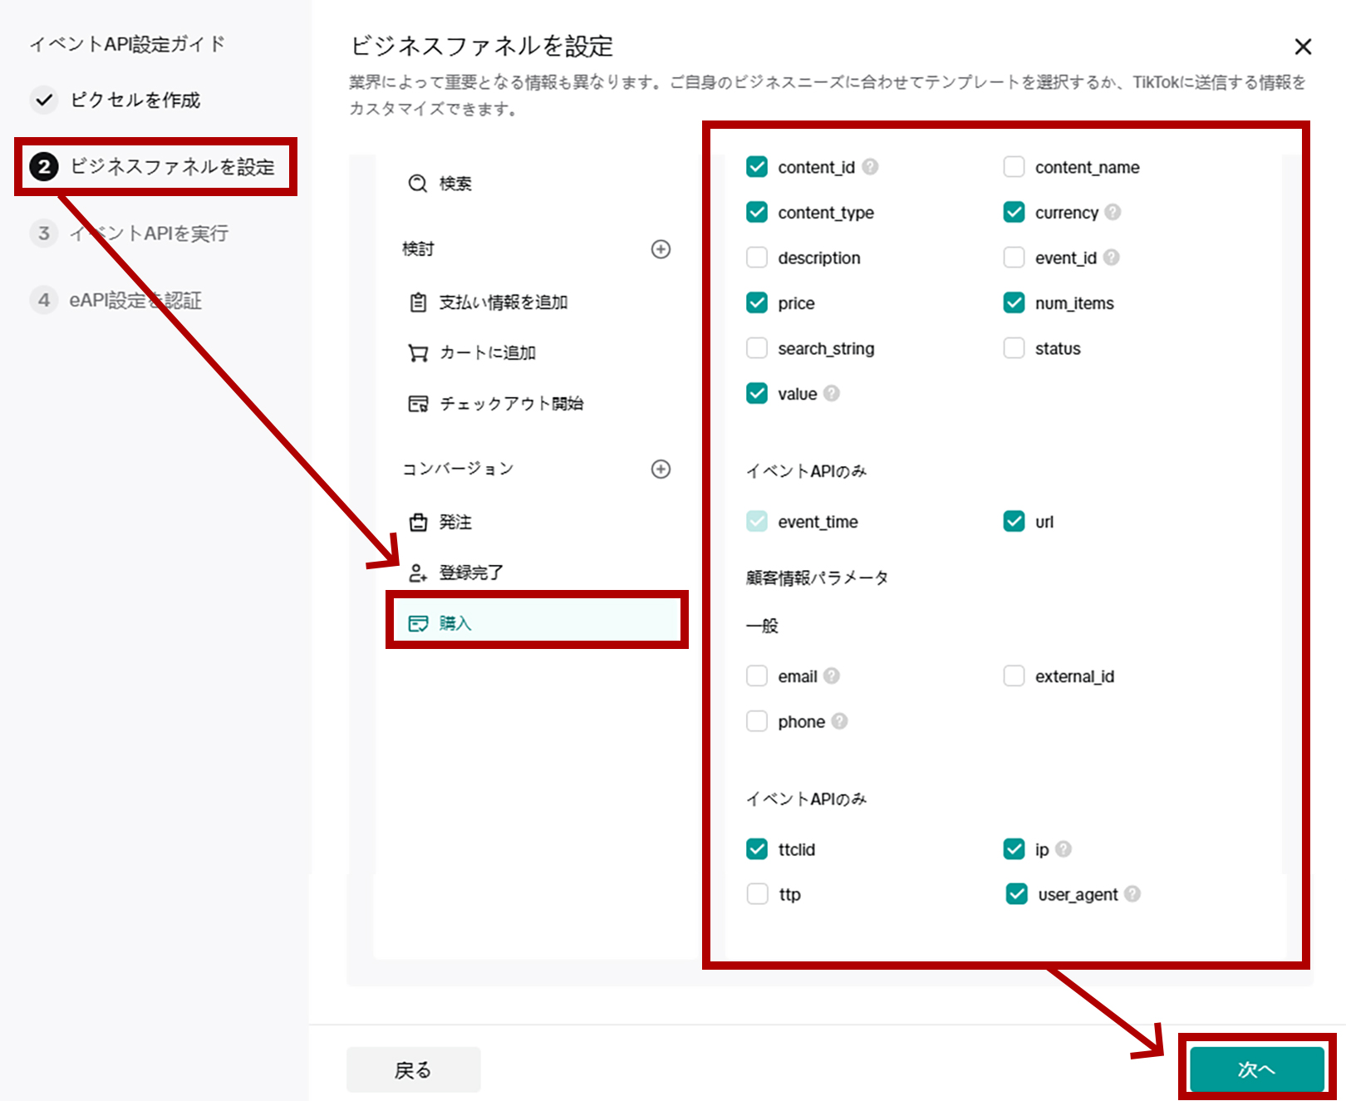The height and width of the screenshot is (1101, 1346).
Task: Select the 登録完了 person icon
Action: tap(419, 572)
